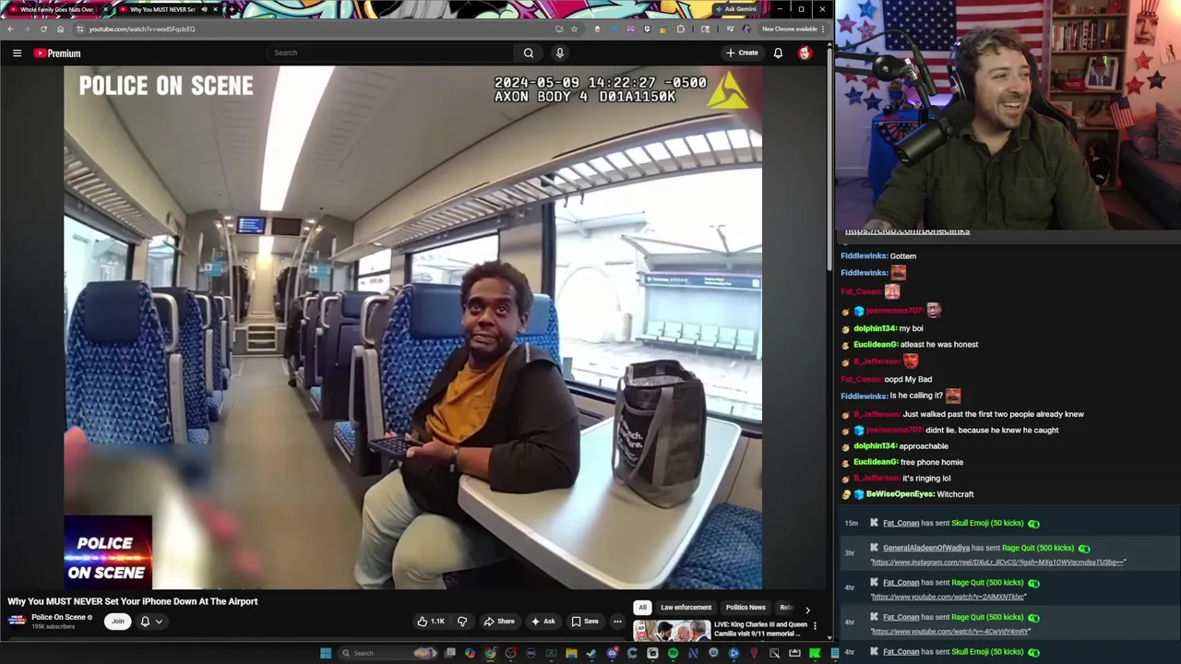This screenshot has height=664, width=1181.
Task: Click the Create button
Action: point(742,53)
